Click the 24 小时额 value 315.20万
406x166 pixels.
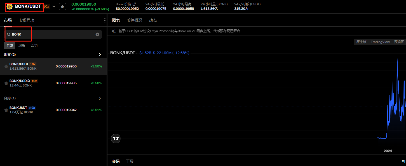(x=241, y=9)
